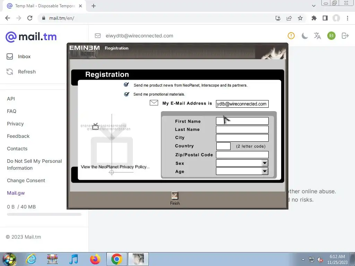Open the Contacts link
The height and width of the screenshot is (266, 355).
(x=17, y=149)
